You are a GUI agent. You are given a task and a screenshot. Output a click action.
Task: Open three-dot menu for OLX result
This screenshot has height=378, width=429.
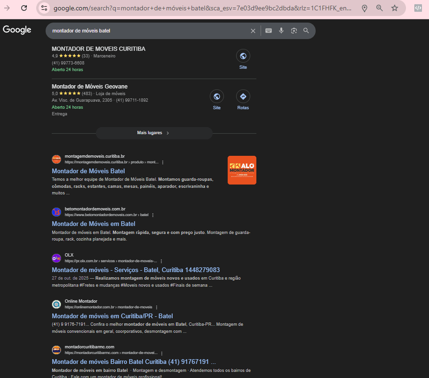tap(161, 261)
